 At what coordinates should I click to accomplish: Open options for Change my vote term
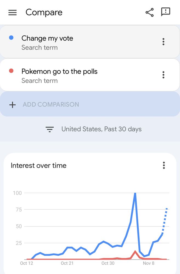[163, 42]
